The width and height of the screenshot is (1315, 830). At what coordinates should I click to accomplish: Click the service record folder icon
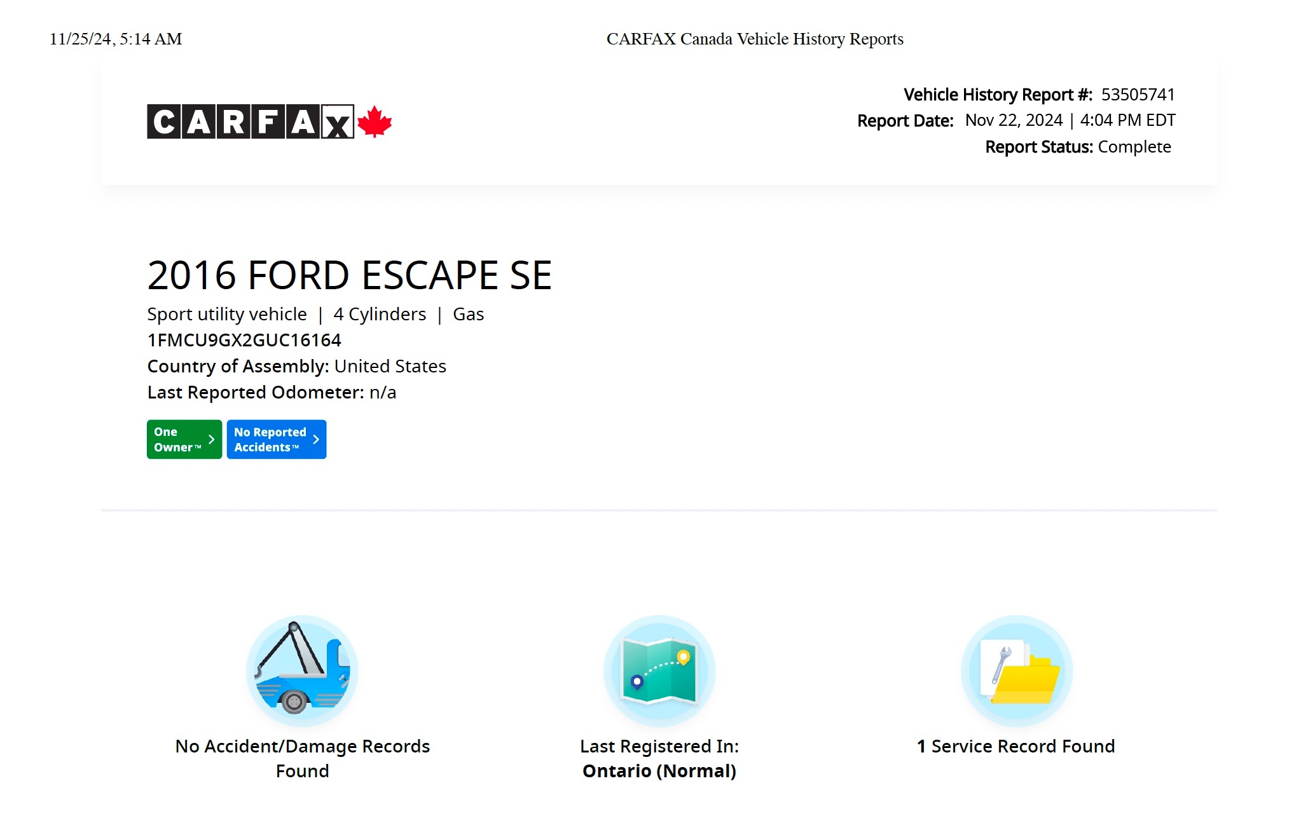tap(1017, 670)
